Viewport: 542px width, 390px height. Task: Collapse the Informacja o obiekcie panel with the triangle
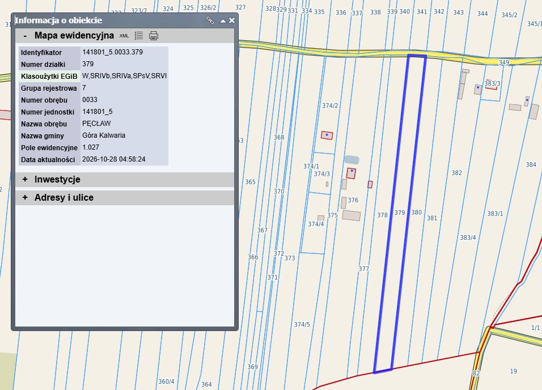click(x=223, y=21)
